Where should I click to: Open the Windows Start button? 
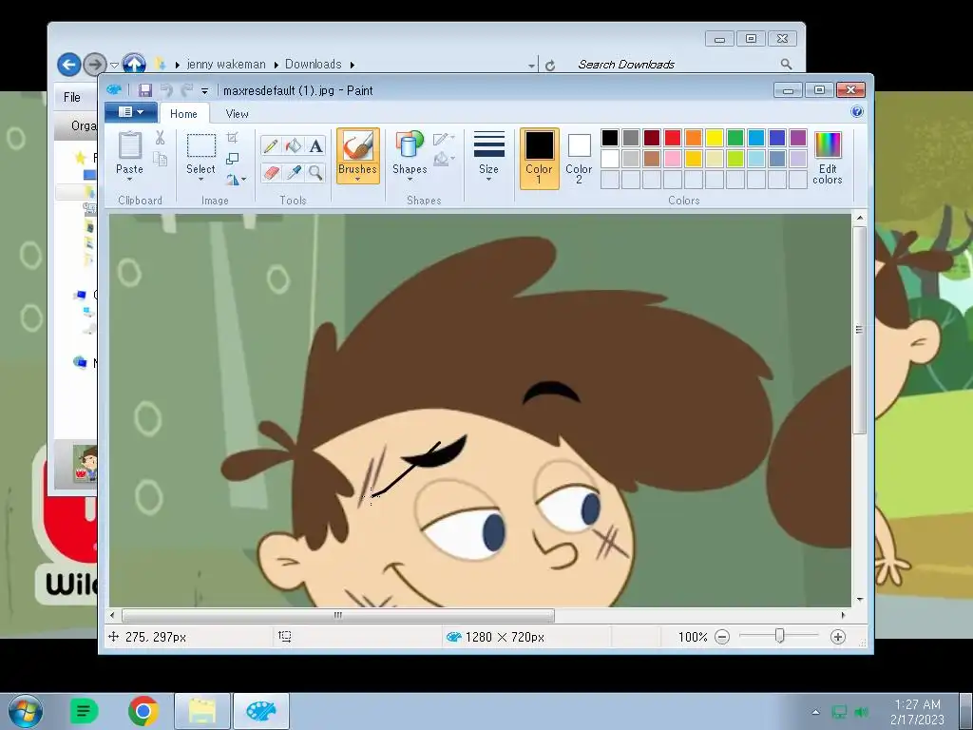[26, 711]
